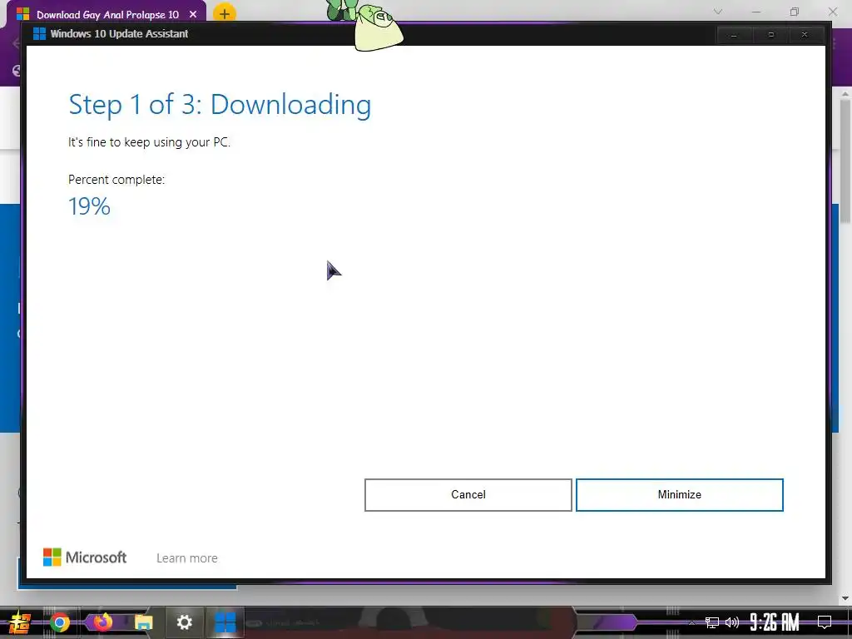The image size is (852, 639).
Task: Close the browser window
Action: [x=832, y=12]
